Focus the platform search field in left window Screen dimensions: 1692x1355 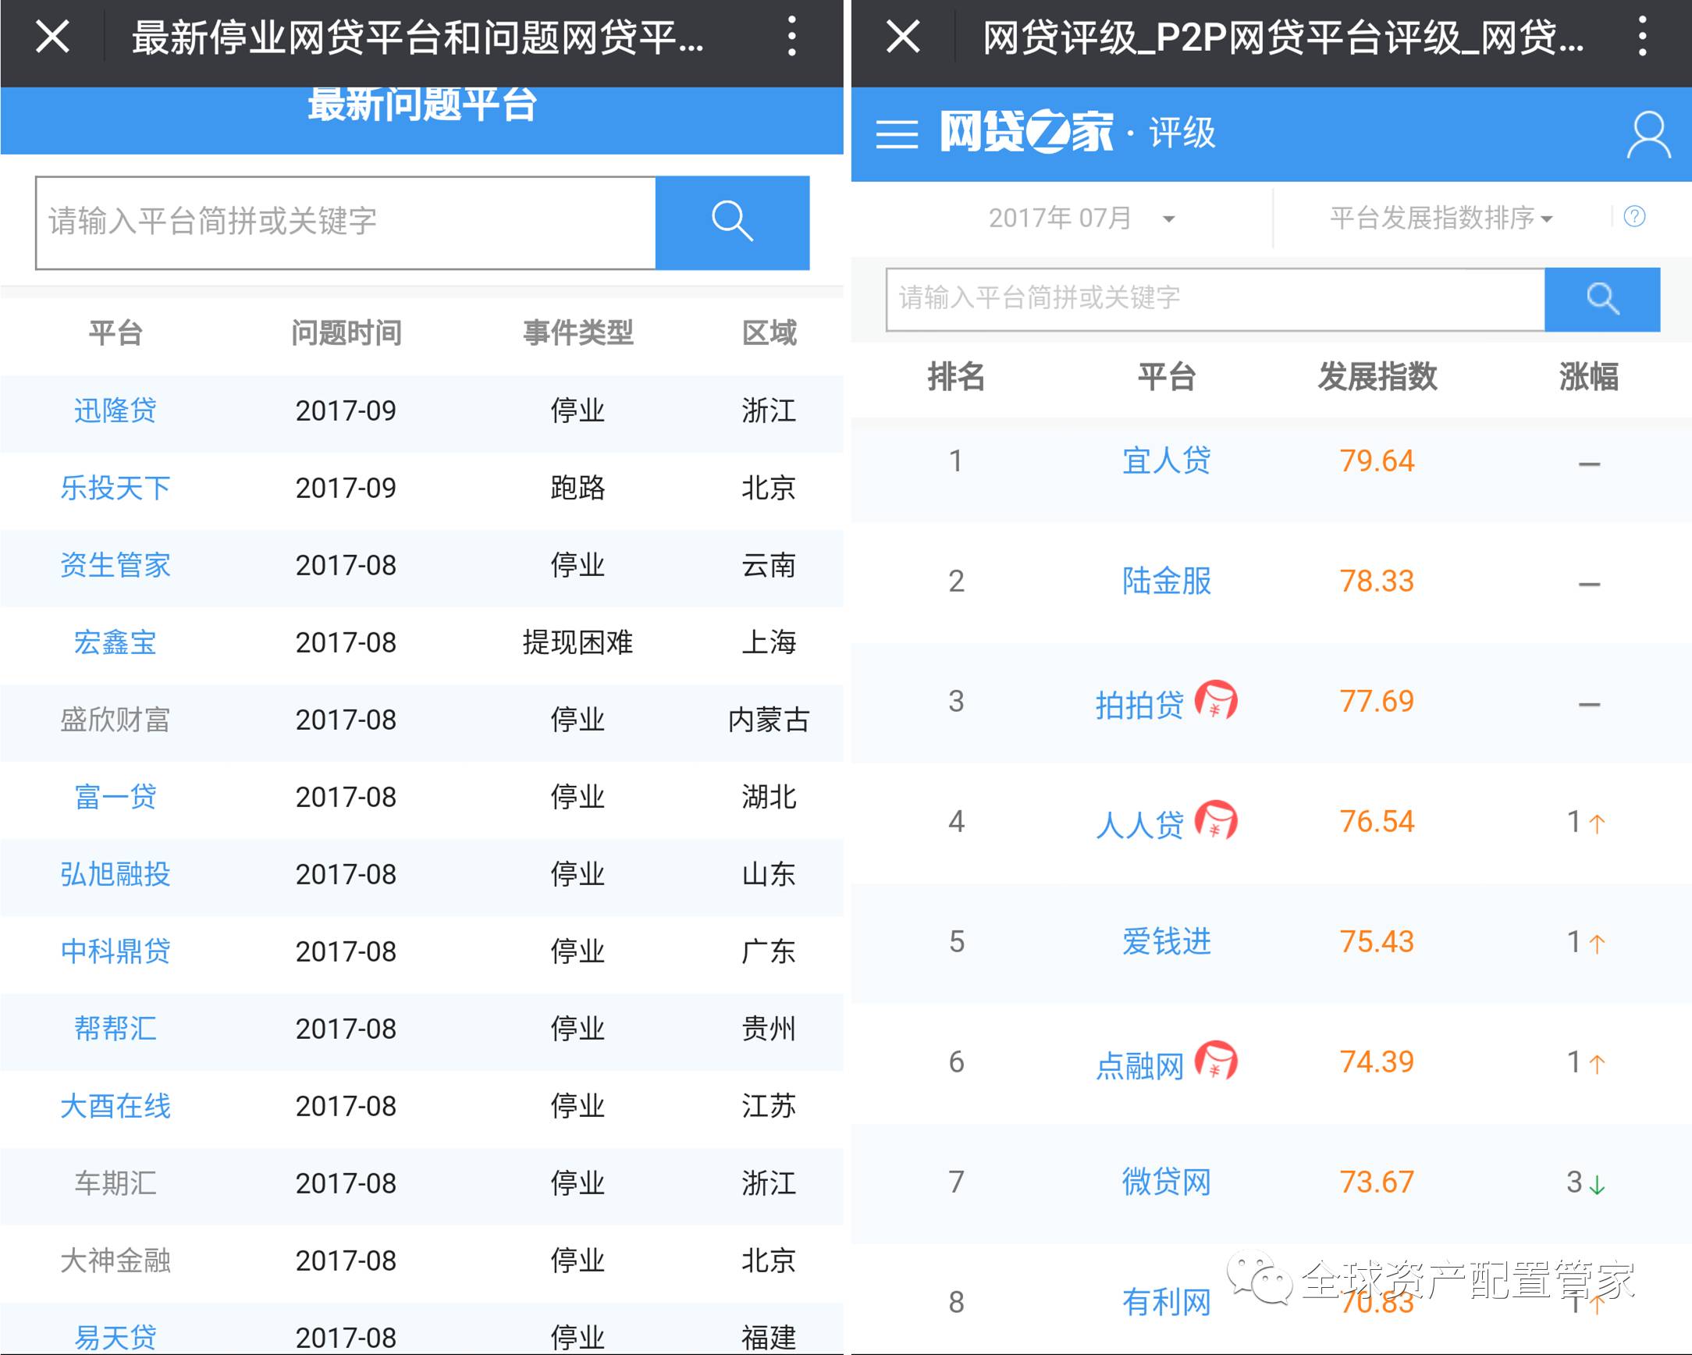346,222
